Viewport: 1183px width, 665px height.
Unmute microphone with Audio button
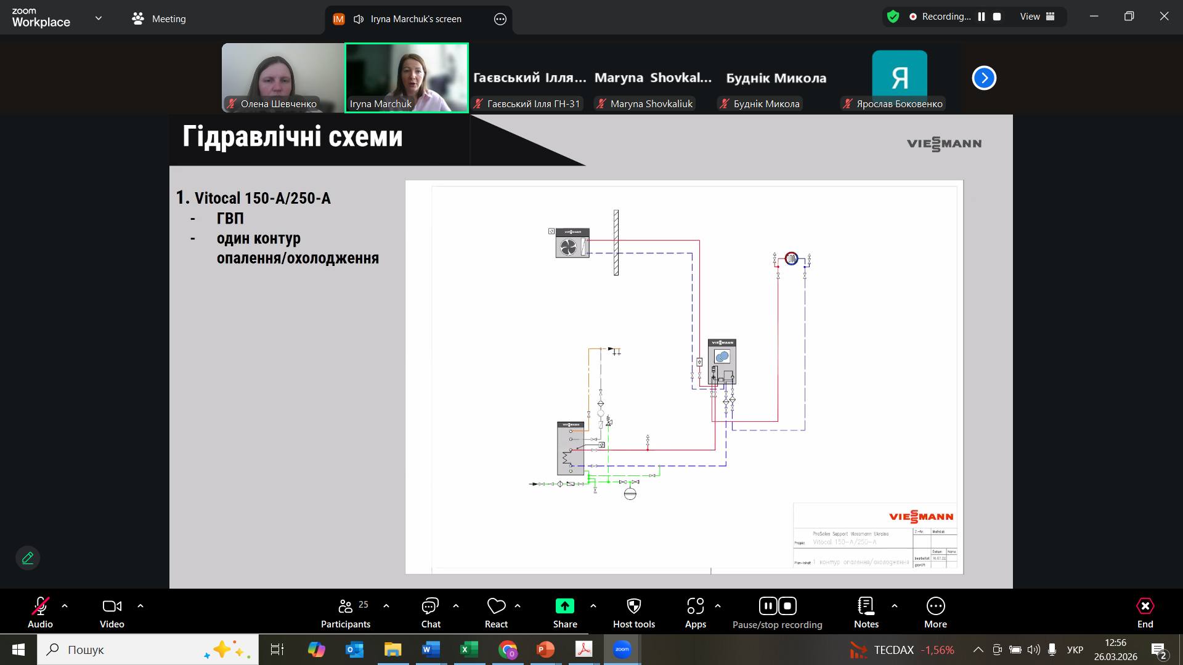(x=40, y=607)
